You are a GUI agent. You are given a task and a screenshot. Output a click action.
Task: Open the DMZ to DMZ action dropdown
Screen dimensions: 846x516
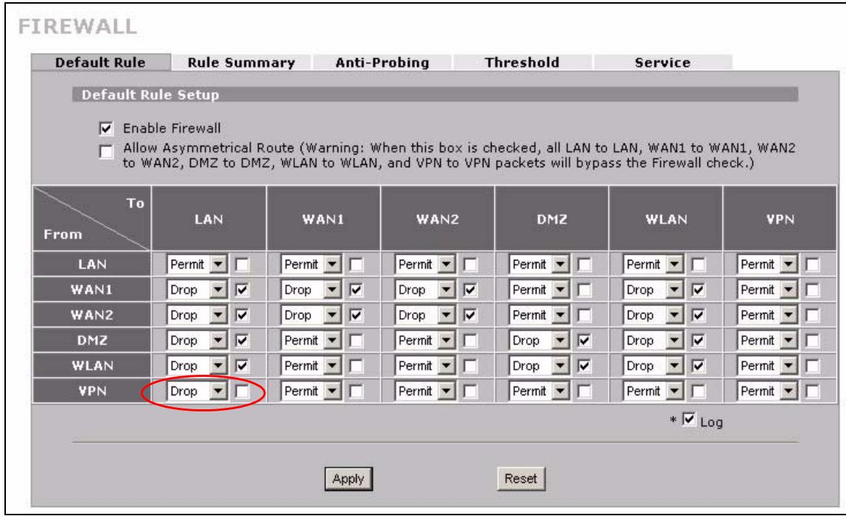point(539,340)
